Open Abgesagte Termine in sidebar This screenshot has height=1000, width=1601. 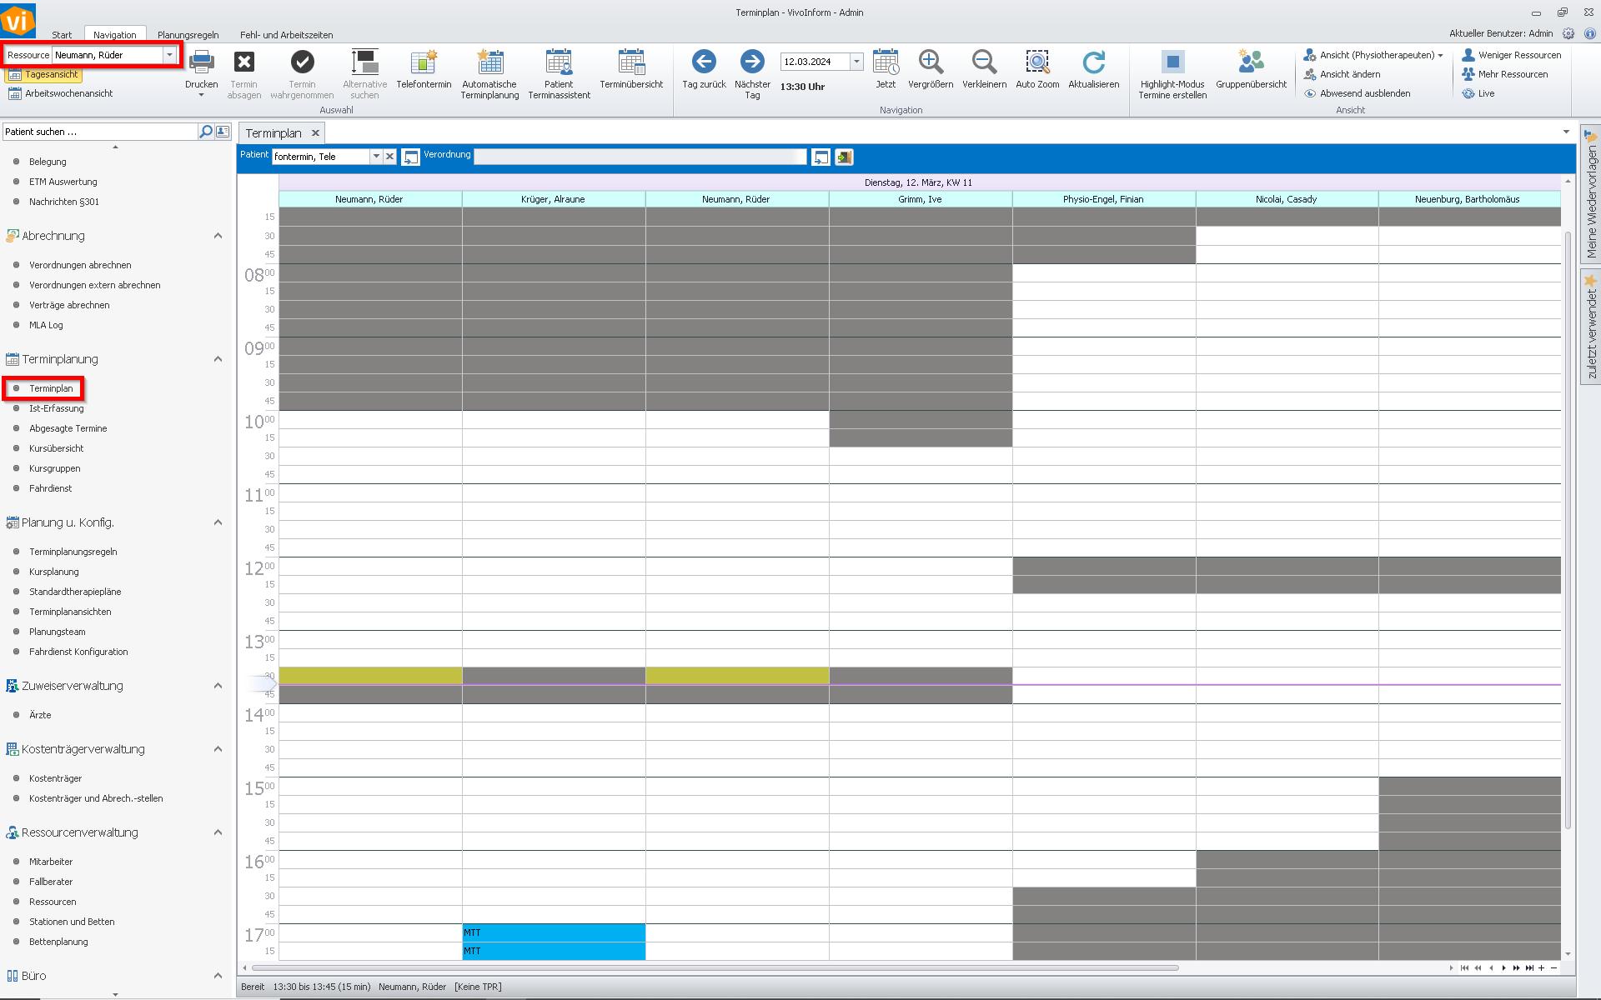[x=68, y=428]
